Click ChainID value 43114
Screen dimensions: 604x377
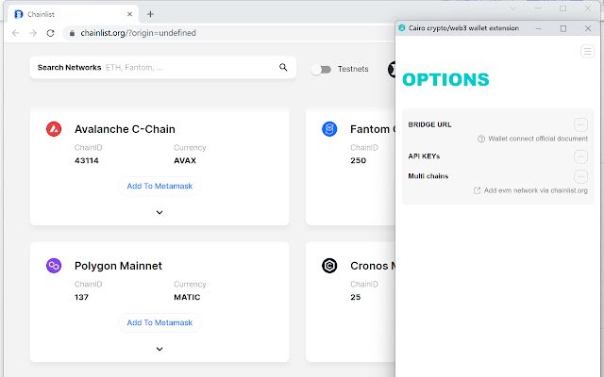(x=87, y=160)
